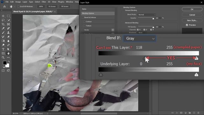Swap foreground and background colors
Image resolution: width=204 pixels, height=115 pixels.
tap(9, 61)
